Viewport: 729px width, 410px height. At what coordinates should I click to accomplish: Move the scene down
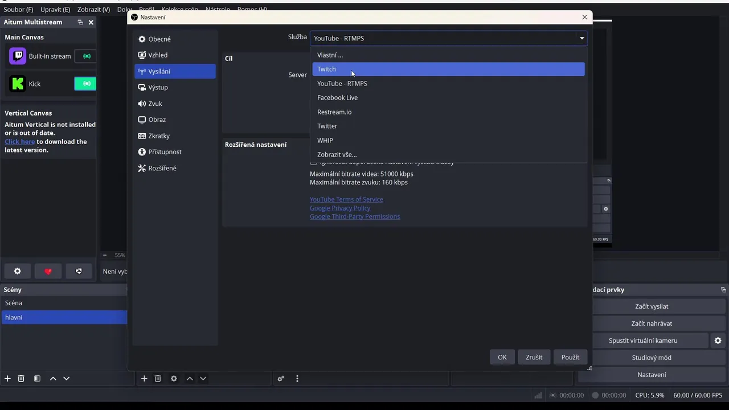point(66,379)
